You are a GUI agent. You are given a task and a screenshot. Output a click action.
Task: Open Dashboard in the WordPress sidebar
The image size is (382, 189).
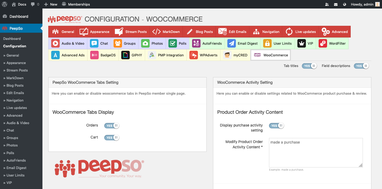[x=21, y=16]
